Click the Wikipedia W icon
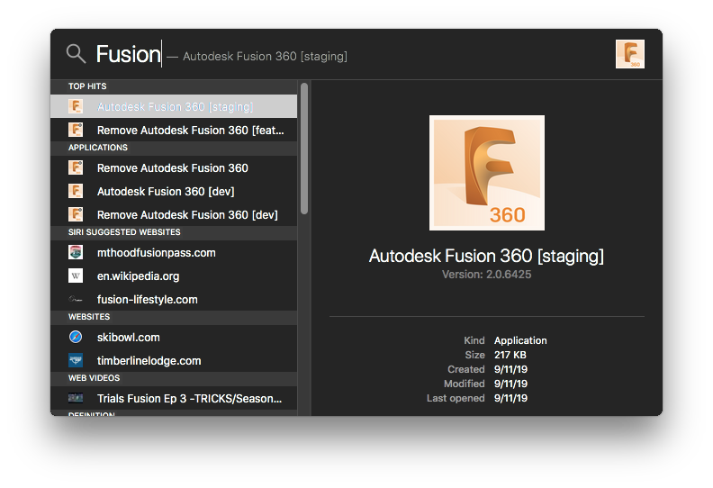Viewport: 713px width, 488px height. 76,276
